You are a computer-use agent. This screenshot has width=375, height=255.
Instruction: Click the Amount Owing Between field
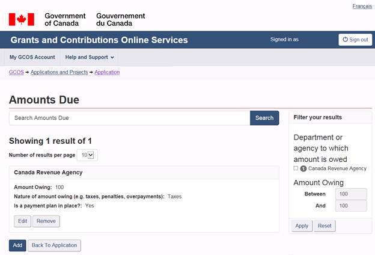(x=350, y=194)
